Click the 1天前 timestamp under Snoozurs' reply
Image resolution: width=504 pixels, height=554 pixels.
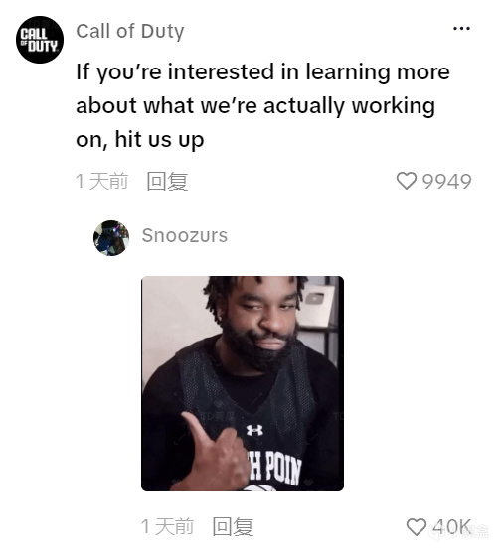(x=167, y=527)
